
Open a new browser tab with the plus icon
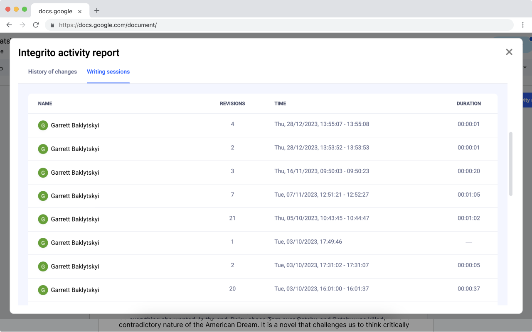pyautogui.click(x=97, y=11)
